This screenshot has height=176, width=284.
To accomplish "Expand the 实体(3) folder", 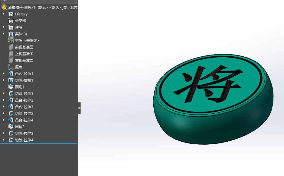I will click(x=3, y=34).
